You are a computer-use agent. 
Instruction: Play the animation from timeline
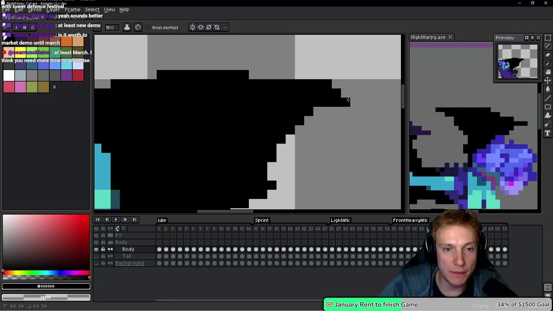[116, 220]
